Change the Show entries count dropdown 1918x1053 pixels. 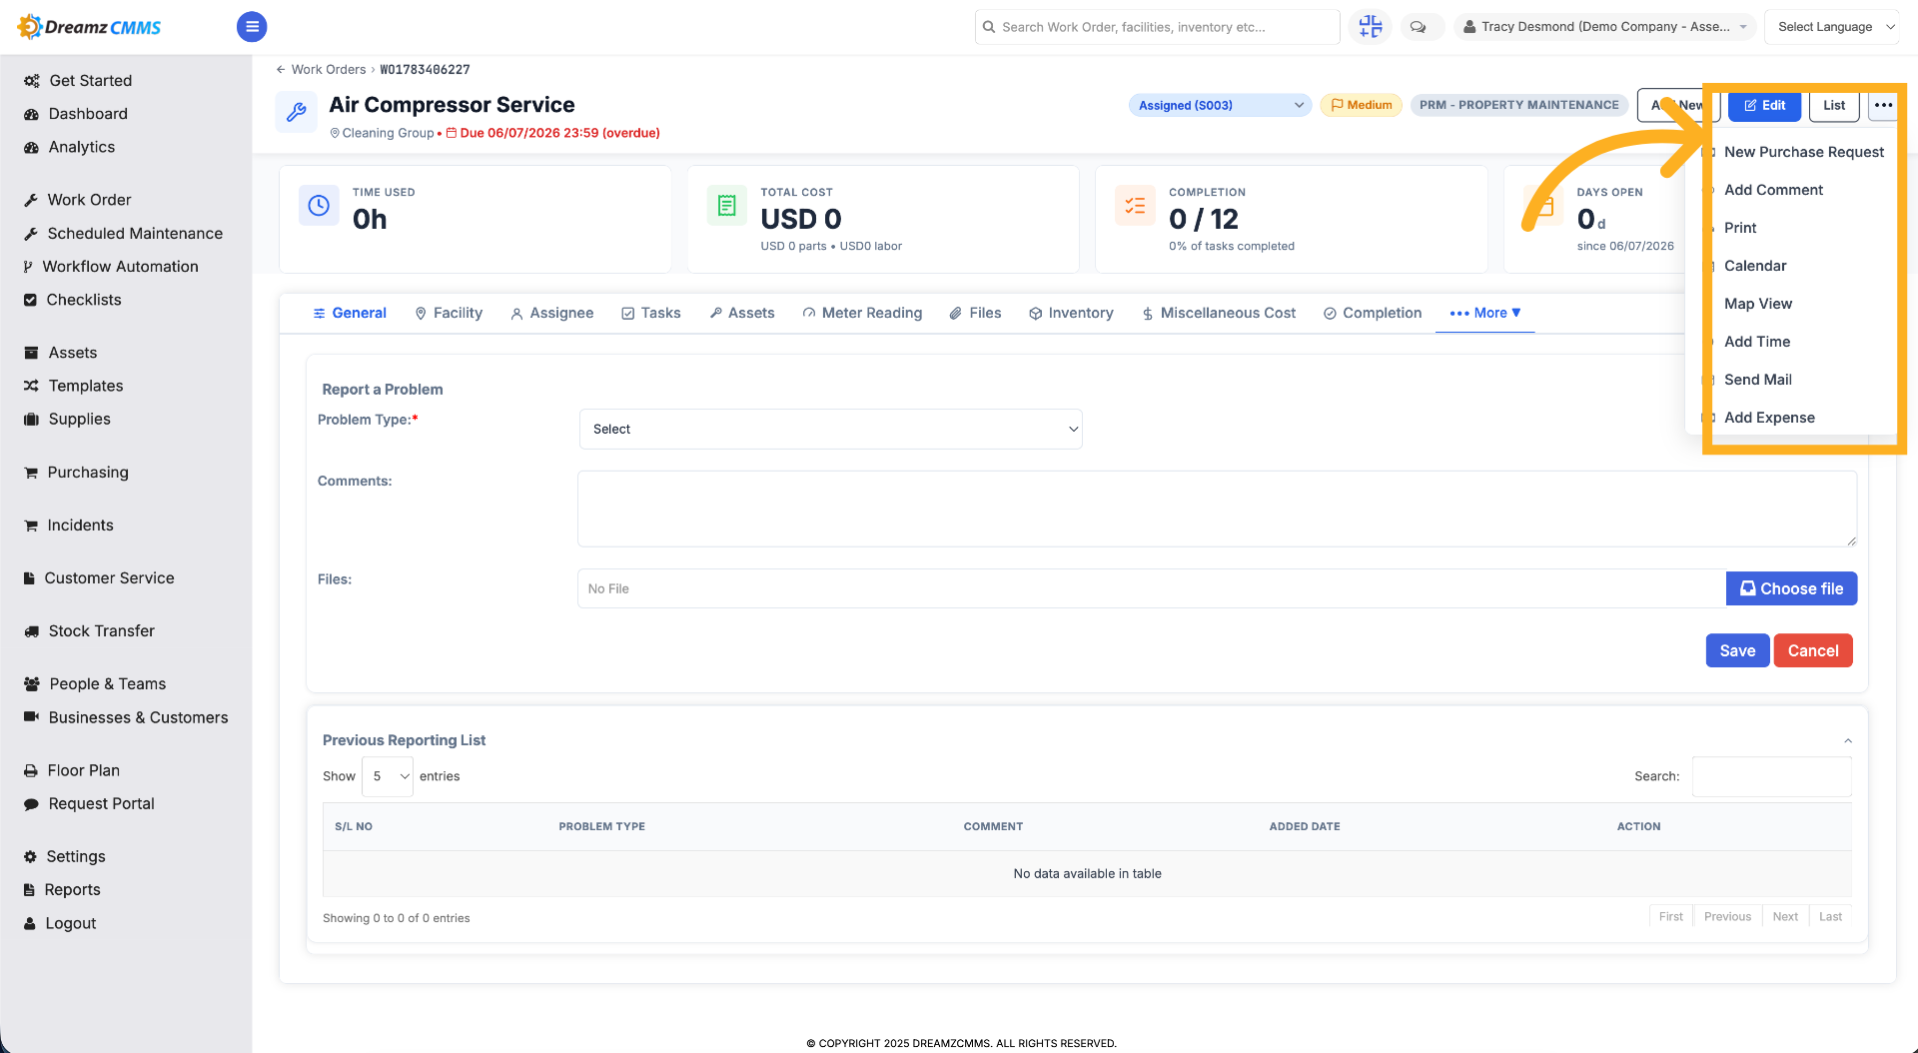point(388,776)
